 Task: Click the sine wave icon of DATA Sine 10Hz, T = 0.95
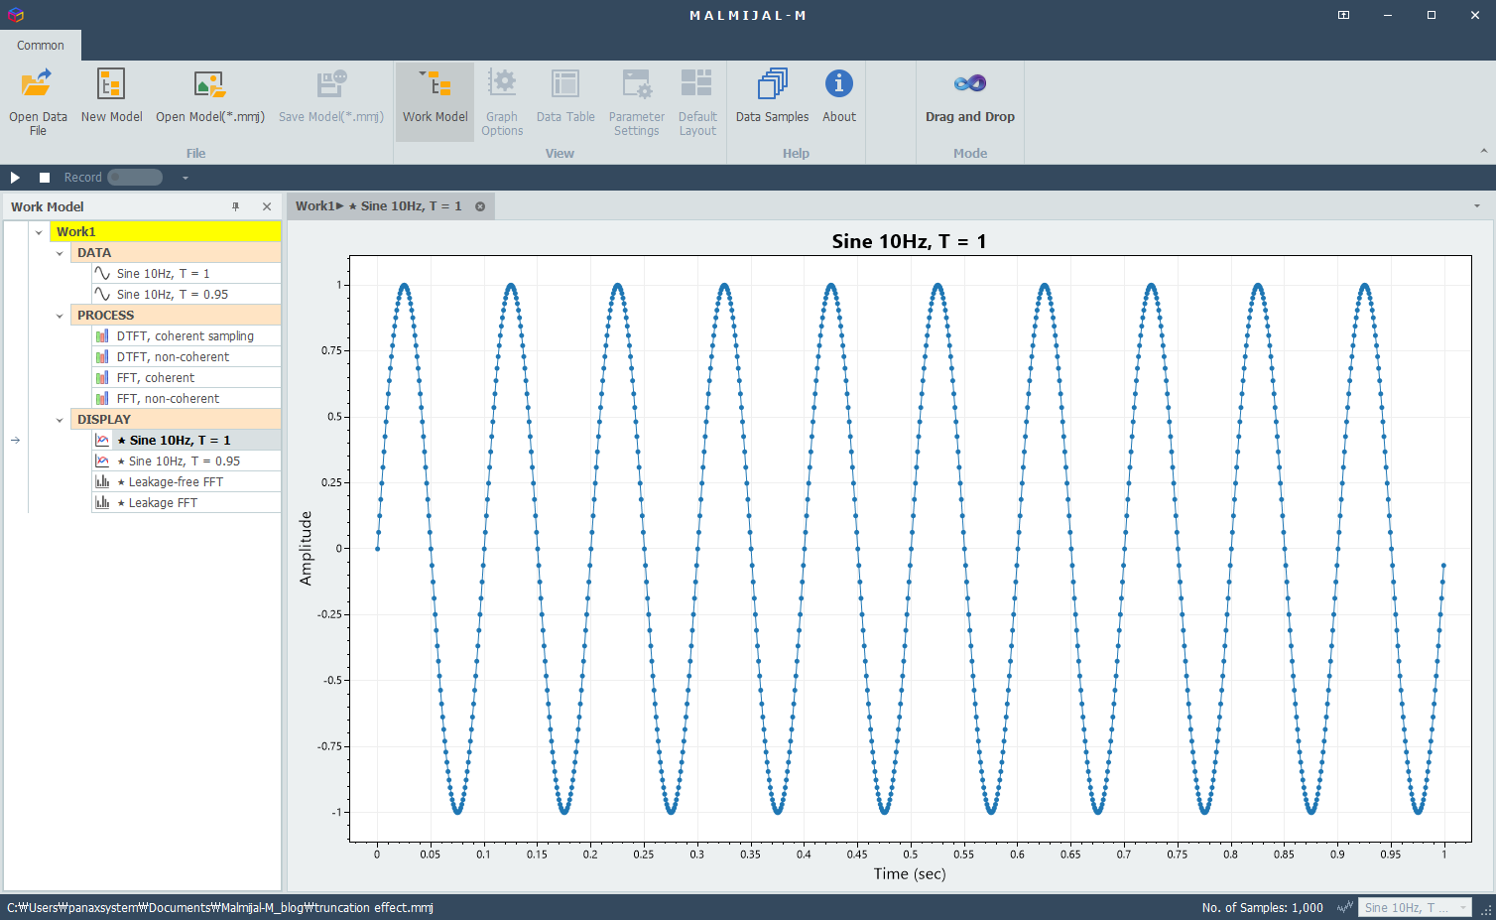[x=102, y=295]
